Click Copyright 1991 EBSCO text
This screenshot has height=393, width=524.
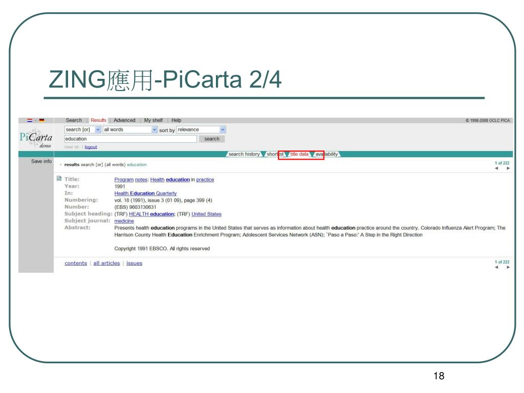click(162, 248)
